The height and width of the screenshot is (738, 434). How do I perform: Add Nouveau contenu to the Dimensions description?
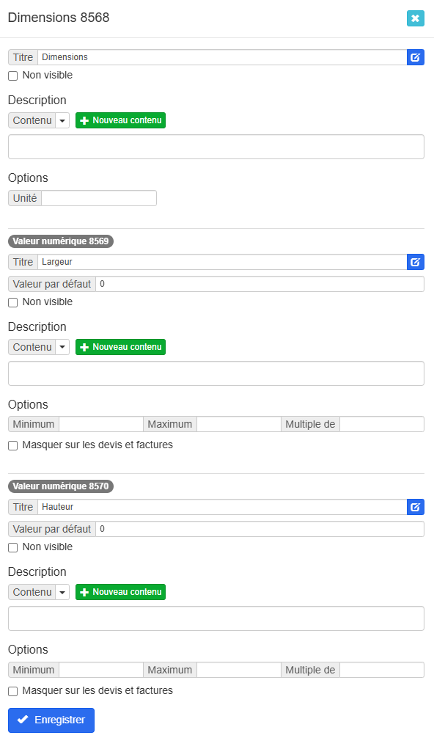point(120,120)
